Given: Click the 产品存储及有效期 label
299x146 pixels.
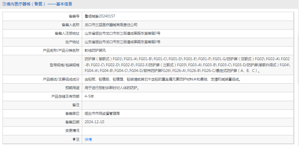Looking at the screenshot, I should [65, 97].
